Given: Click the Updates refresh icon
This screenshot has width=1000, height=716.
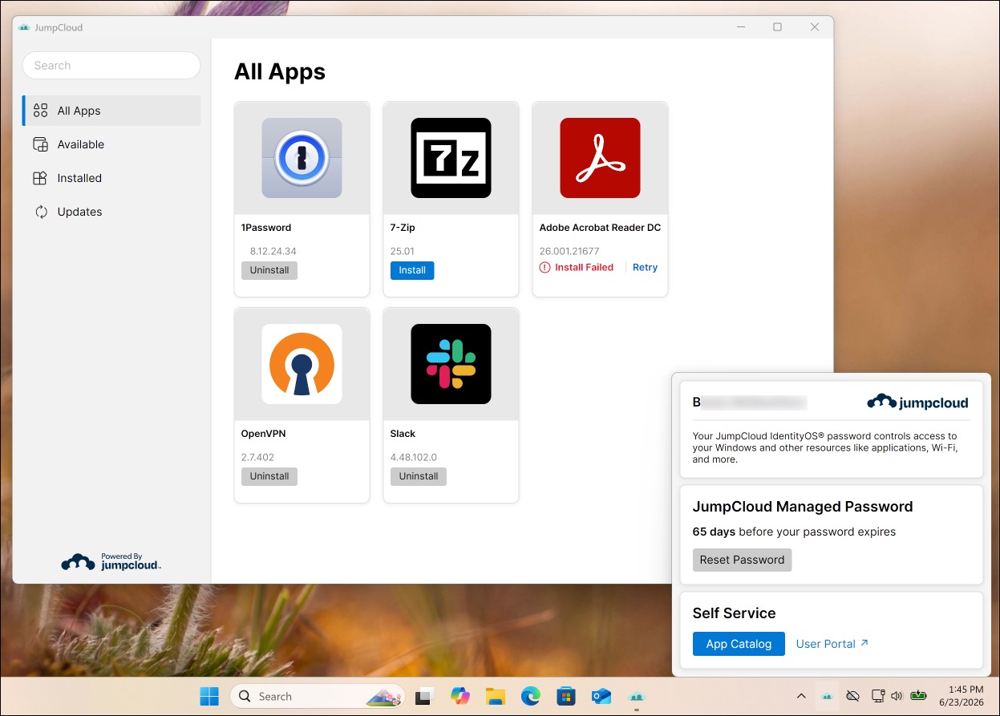Looking at the screenshot, I should tap(40, 212).
